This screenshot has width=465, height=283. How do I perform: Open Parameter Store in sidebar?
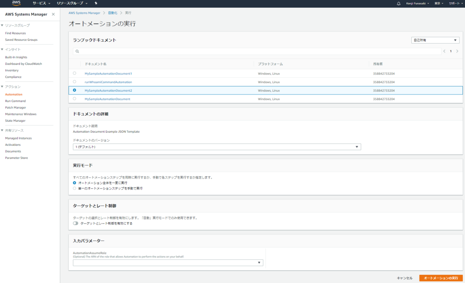pos(17,158)
